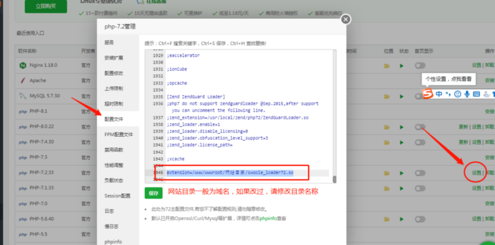The width and height of the screenshot is (495, 245).
Task: Open the Session配置 section
Action: click(x=118, y=196)
